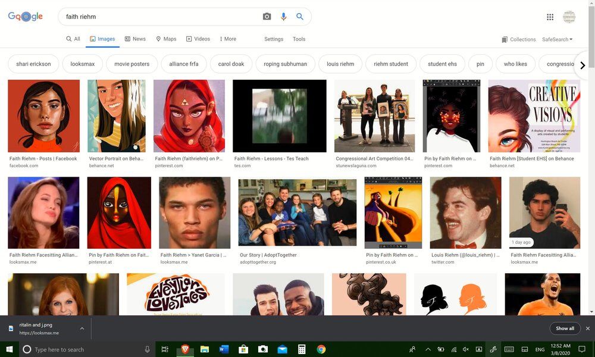Expand the More menu
Screen dimensions: 595x357
pos(228,39)
